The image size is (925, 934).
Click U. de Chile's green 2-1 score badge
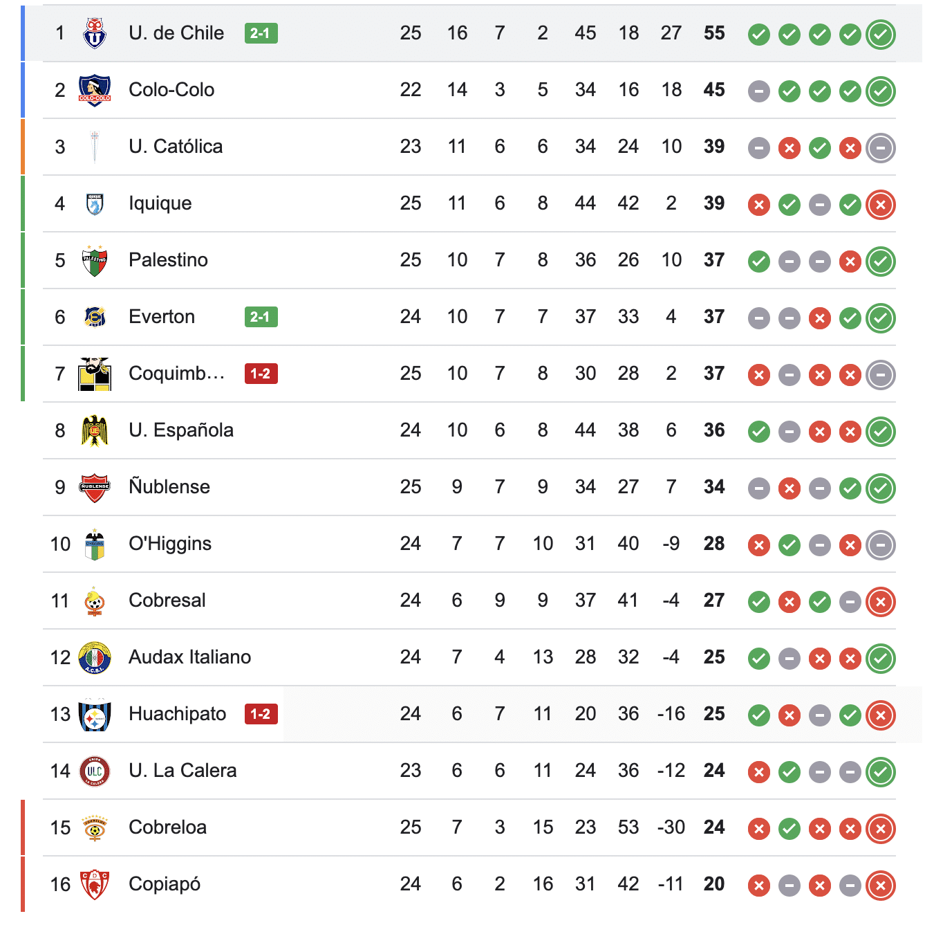(x=261, y=33)
